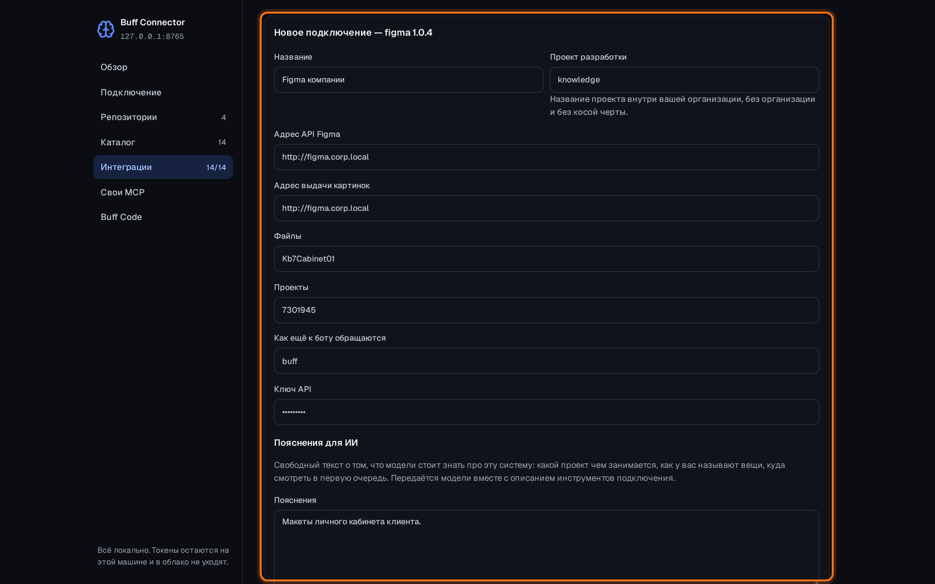935x584 pixels.
Task: Click the Адрес API Figma label
Action: point(307,134)
